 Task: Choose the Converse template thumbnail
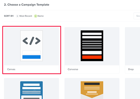pyautogui.click(x=92, y=46)
